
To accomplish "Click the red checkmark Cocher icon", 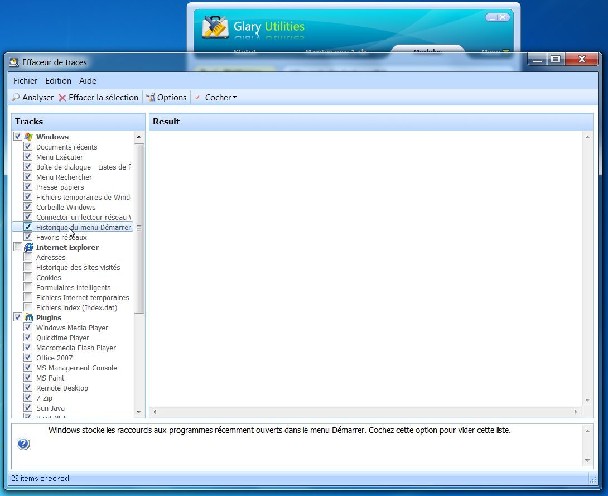I will click(197, 97).
